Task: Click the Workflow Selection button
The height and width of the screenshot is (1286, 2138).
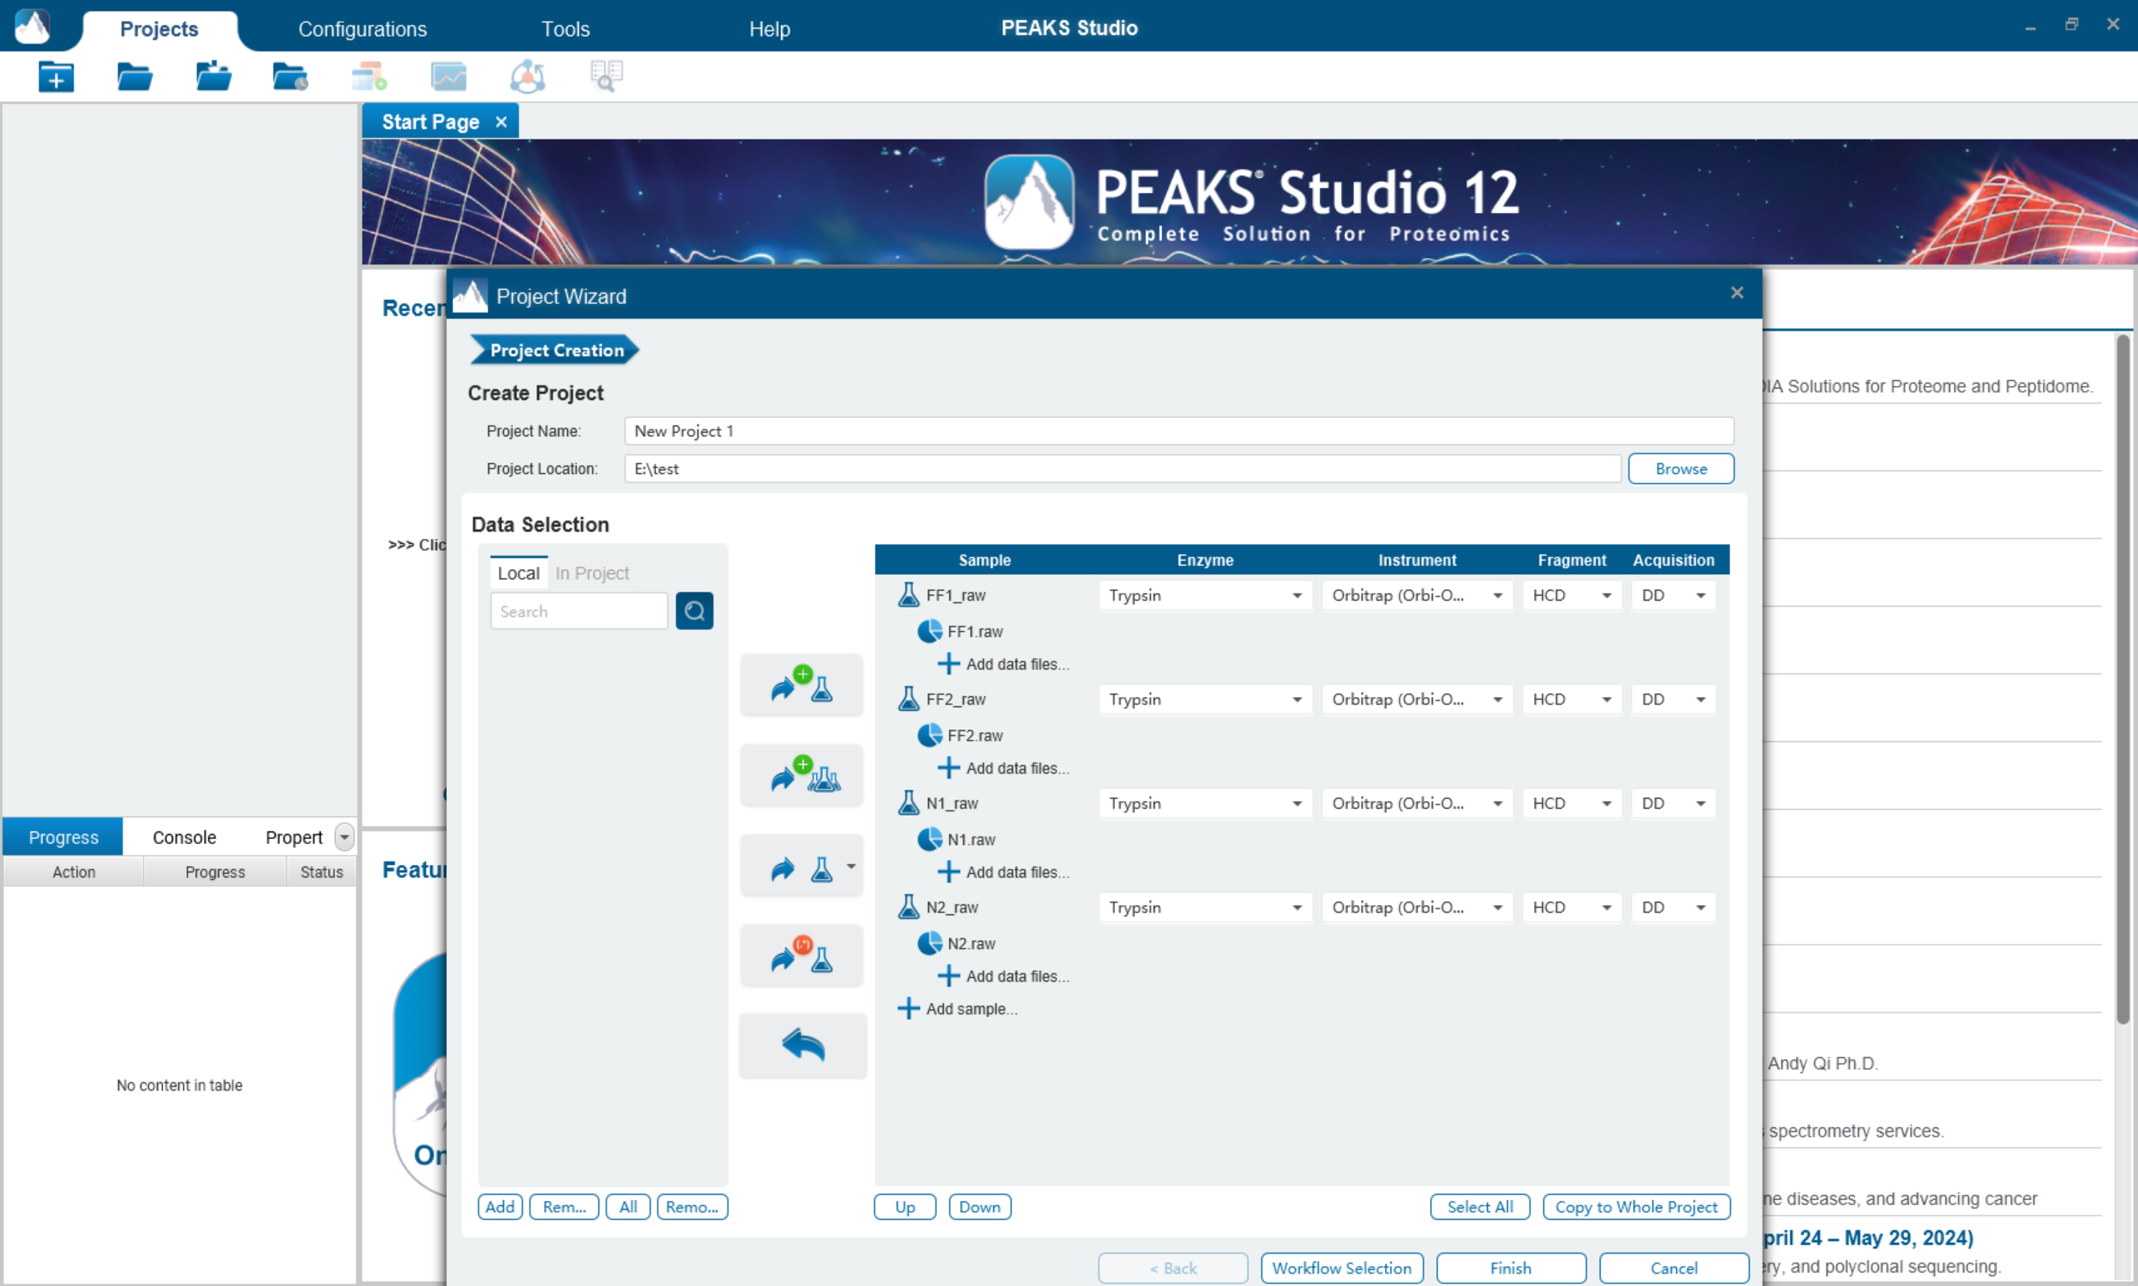Action: (x=1341, y=1268)
